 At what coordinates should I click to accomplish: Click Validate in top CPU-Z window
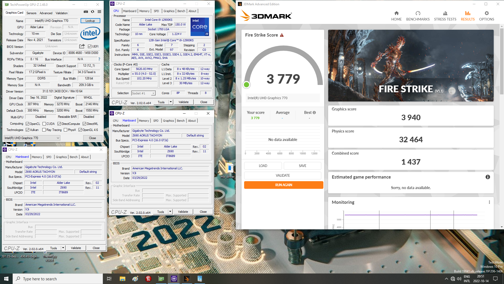(x=183, y=102)
